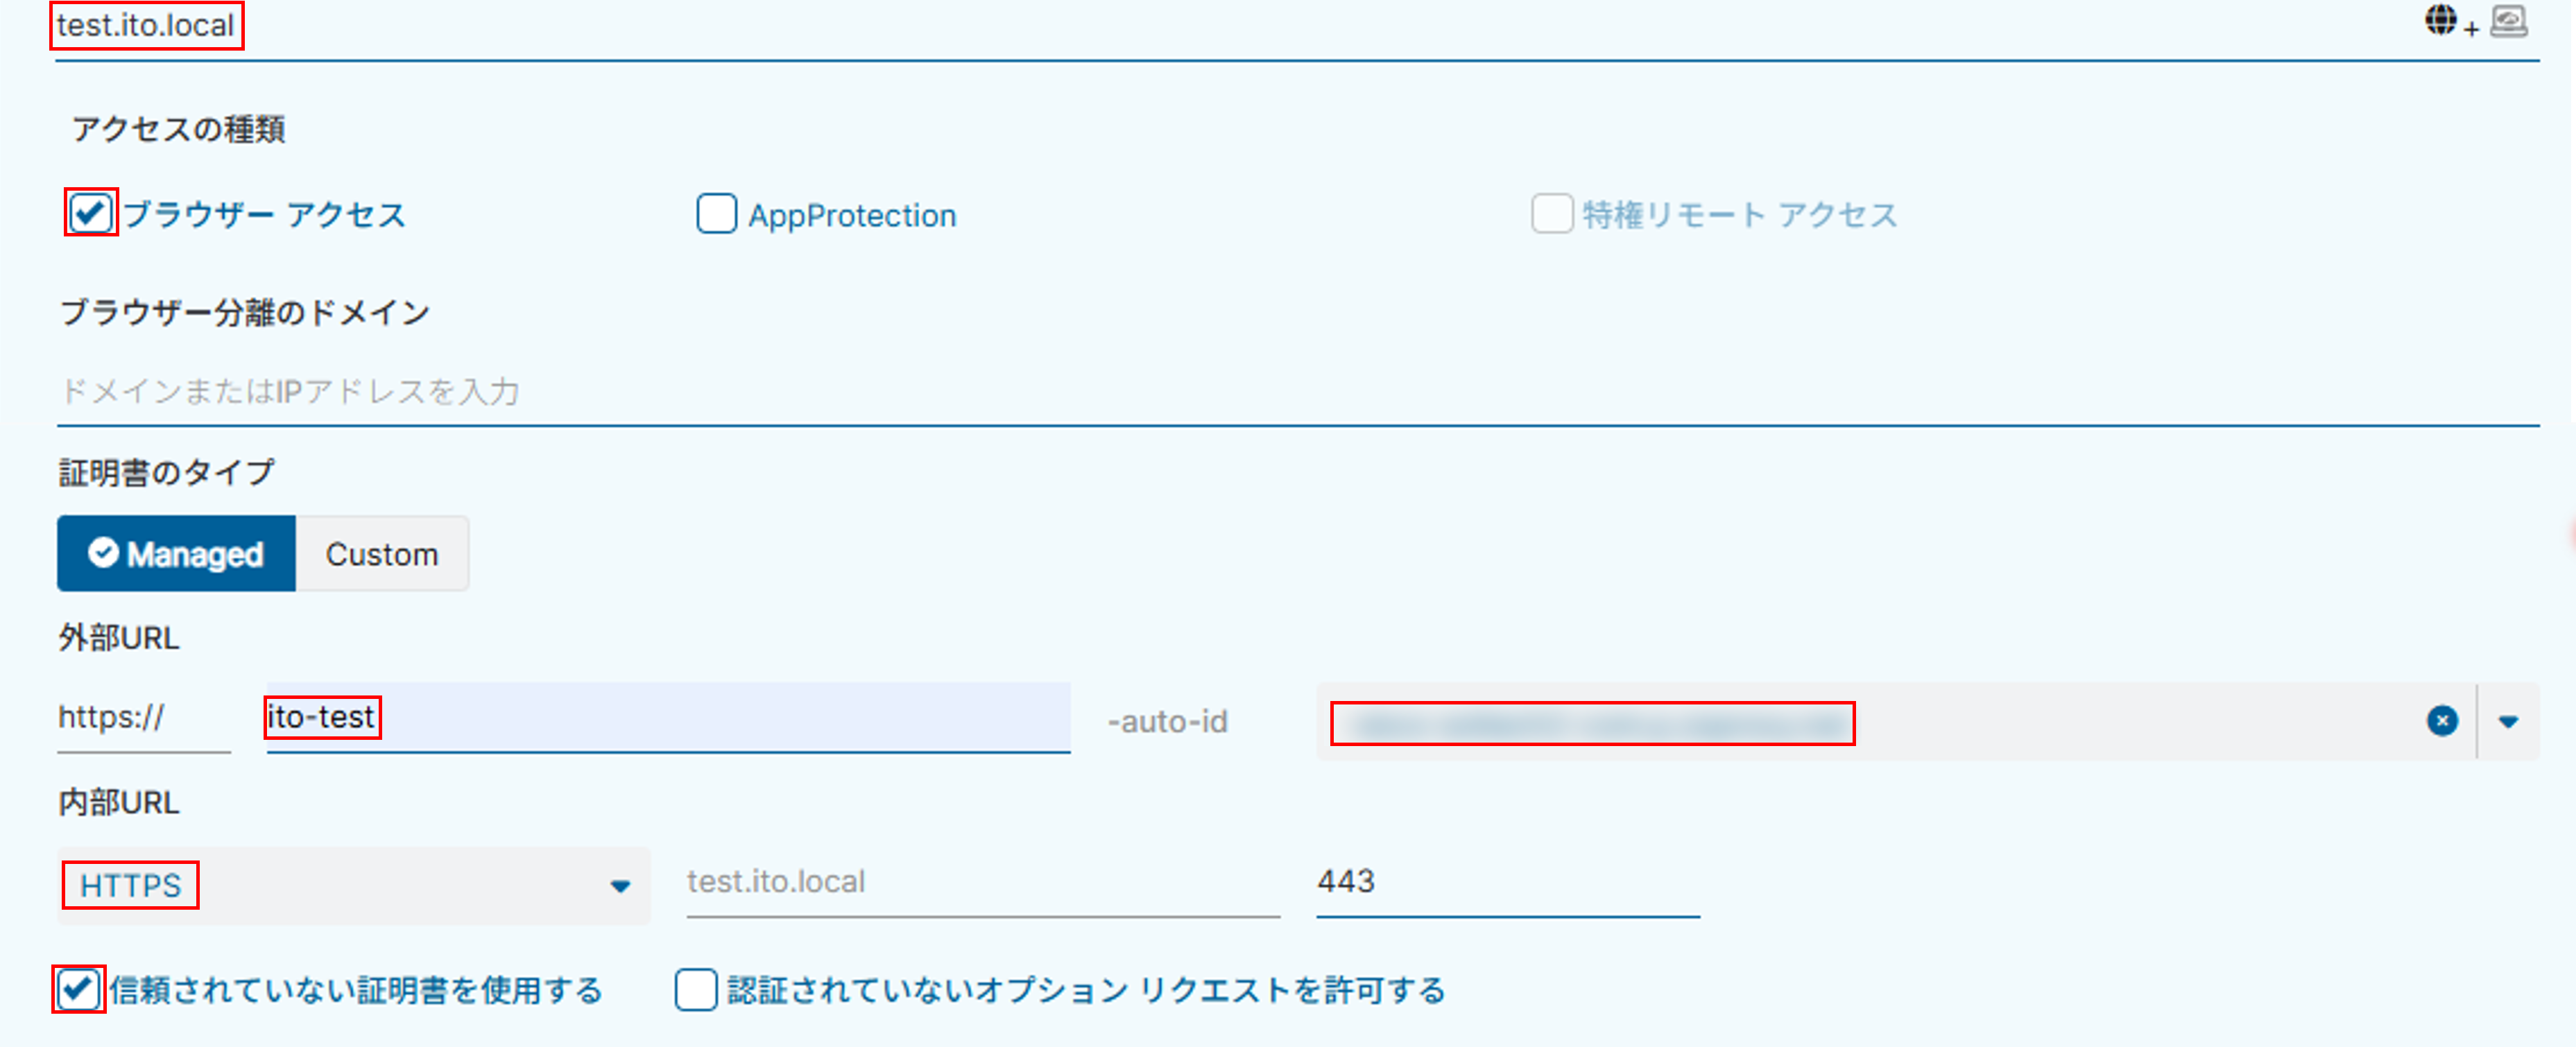Viewport: 2576px width, 1047px height.
Task: Enable the AppProtection checkbox
Action: (716, 214)
